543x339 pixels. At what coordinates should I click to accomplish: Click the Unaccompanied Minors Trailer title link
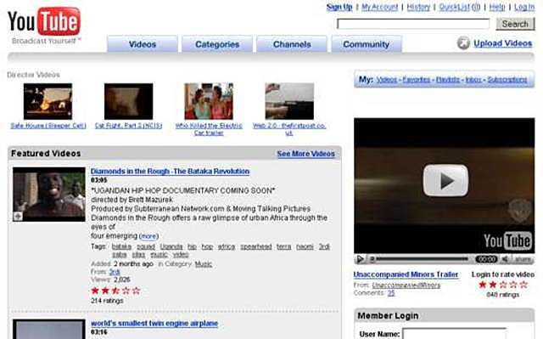pos(406,274)
